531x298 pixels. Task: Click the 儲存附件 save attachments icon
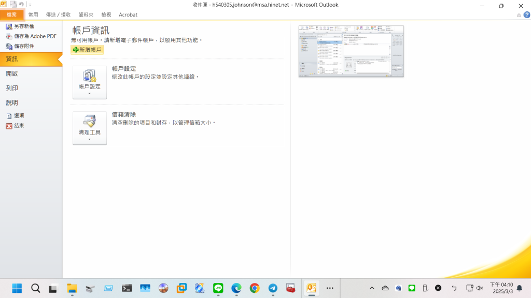[9, 46]
